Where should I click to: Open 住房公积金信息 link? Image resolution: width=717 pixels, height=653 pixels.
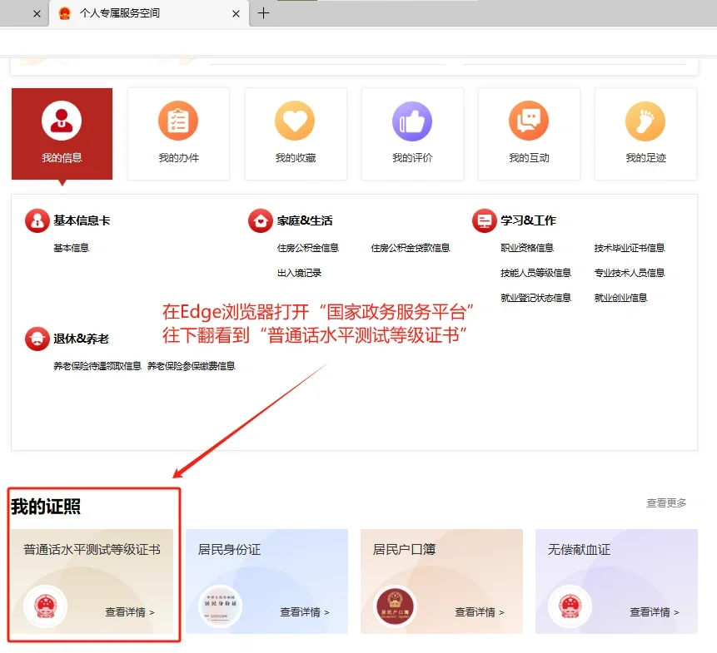coord(307,248)
